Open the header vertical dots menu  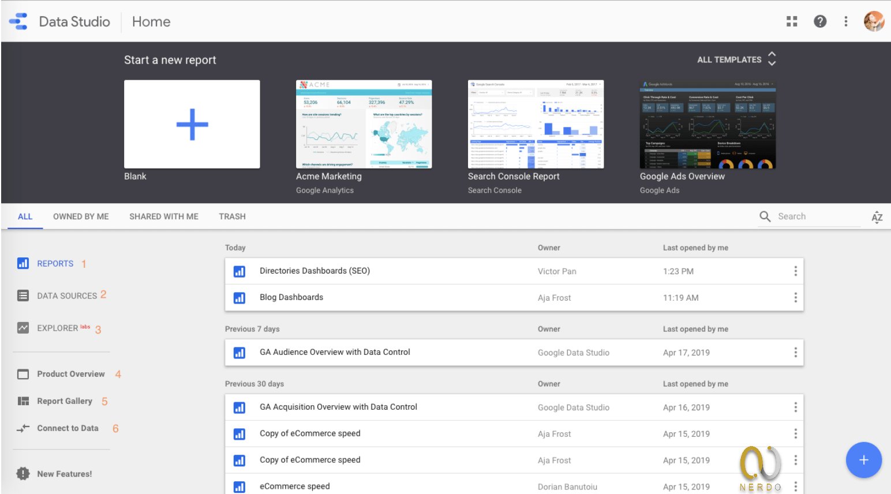pos(846,21)
